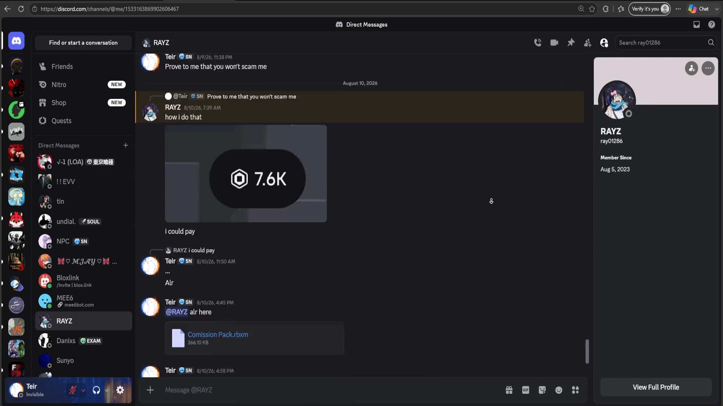The image size is (723, 406).
Task: Expand microphone input options arrow
Action: 83,390
